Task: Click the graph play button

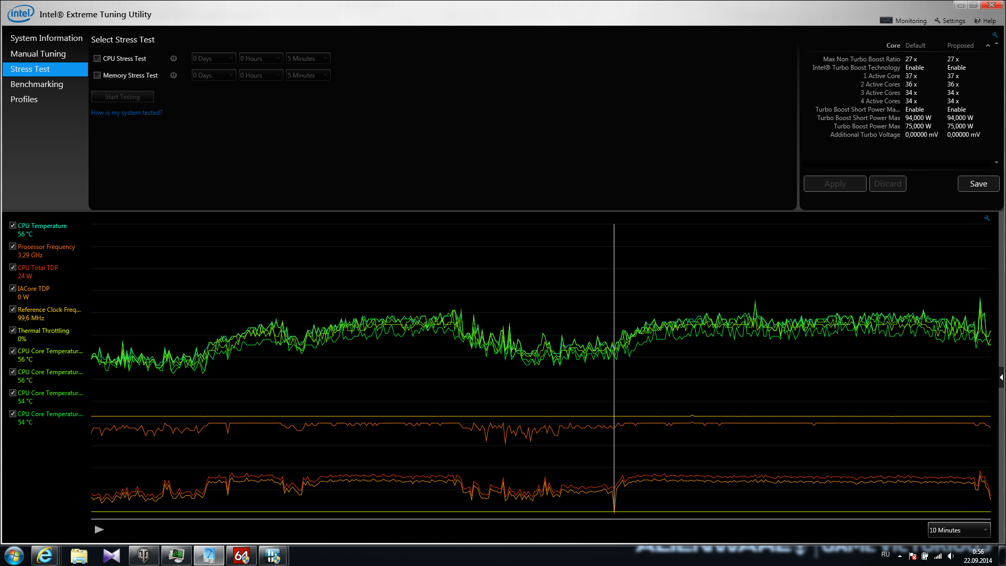Action: (x=99, y=530)
